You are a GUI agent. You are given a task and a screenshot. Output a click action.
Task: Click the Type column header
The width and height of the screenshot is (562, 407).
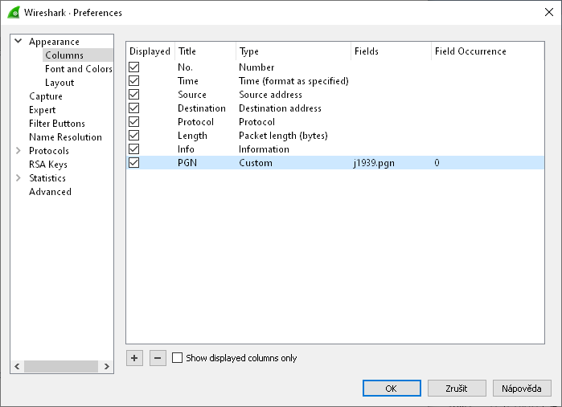[293, 51]
